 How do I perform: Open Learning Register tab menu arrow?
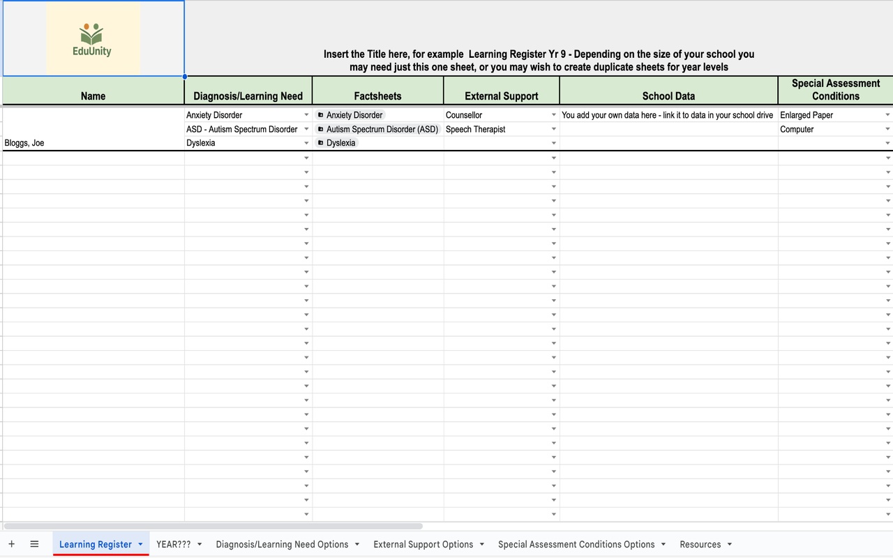click(140, 544)
